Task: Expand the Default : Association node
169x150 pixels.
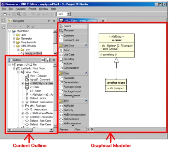Action: click(x=23, y=102)
